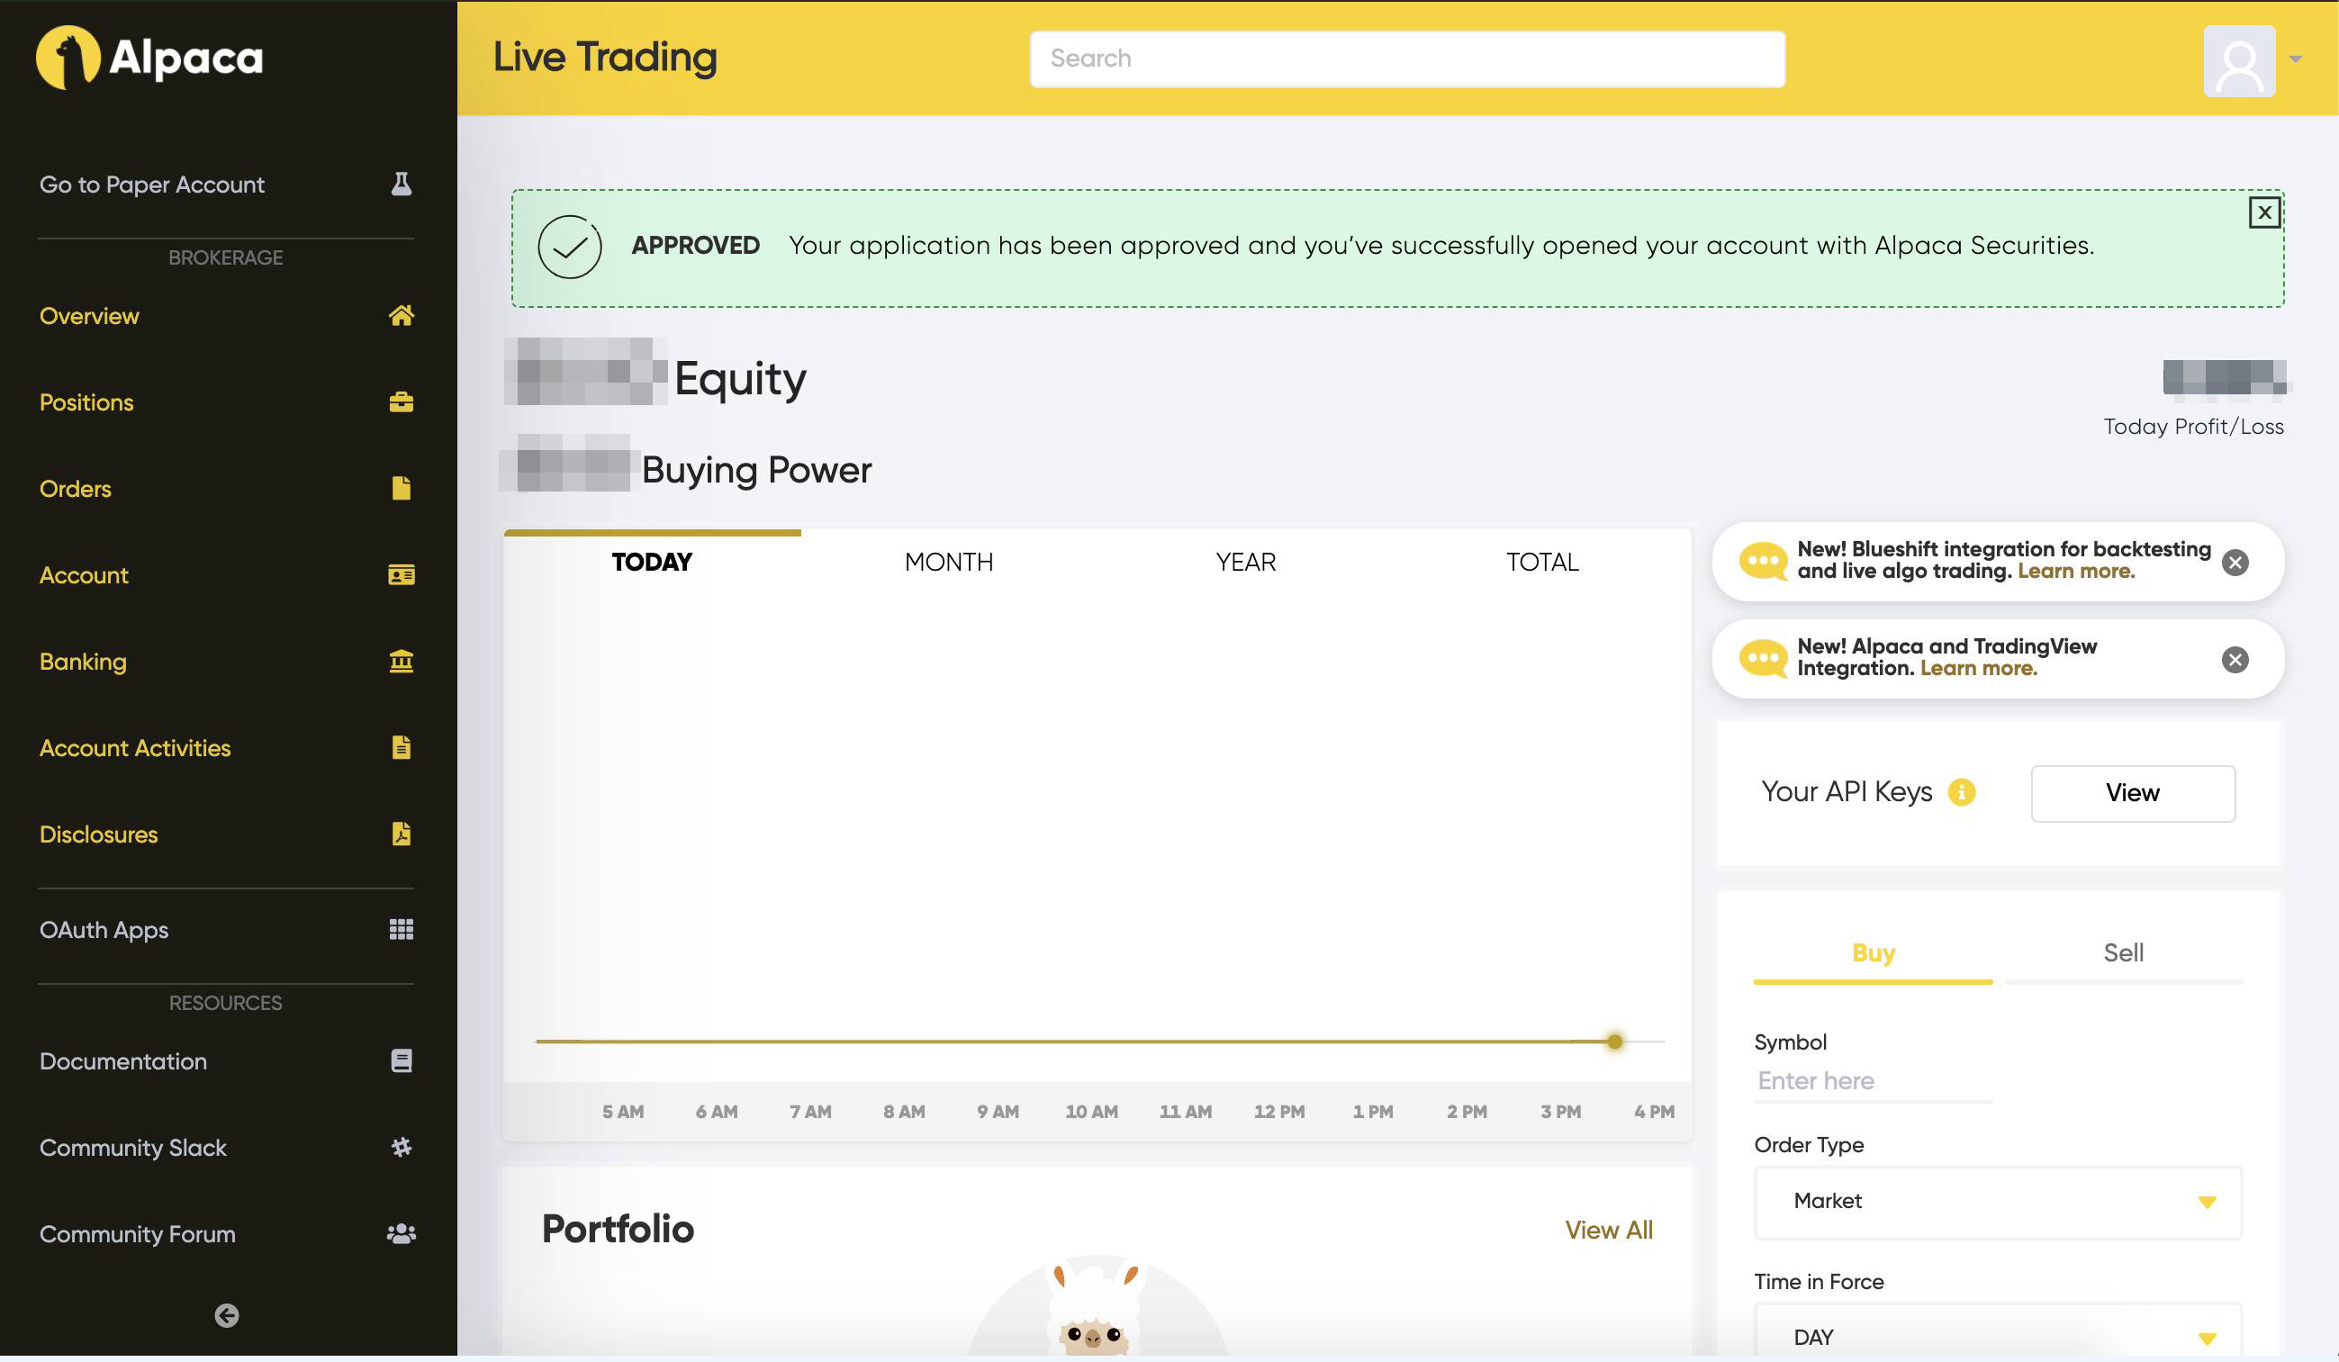Dismiss the TradingView integration notification
The image size is (2339, 1362).
[2235, 660]
